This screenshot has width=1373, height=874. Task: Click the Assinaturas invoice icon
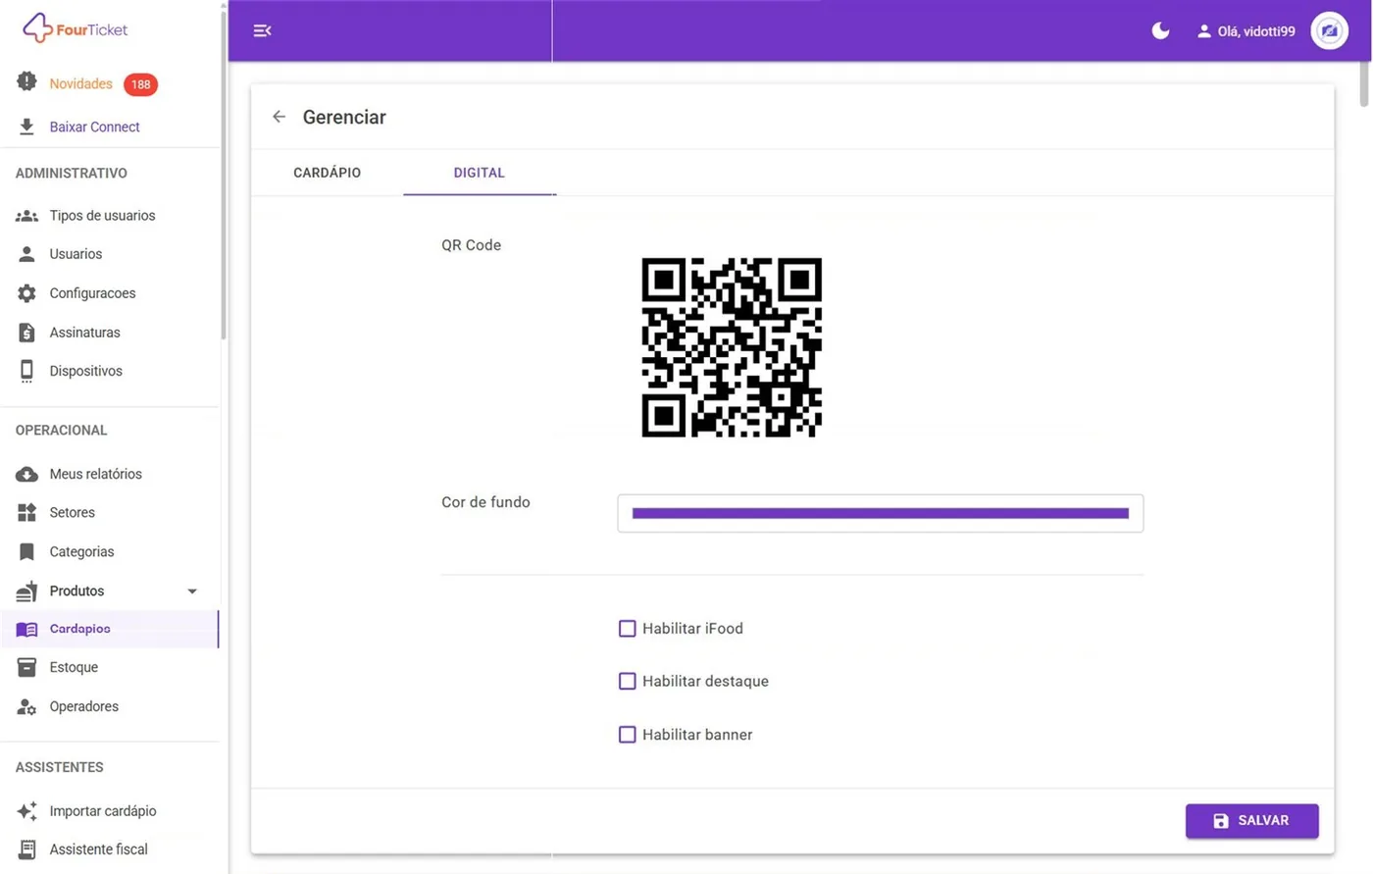[x=26, y=333]
